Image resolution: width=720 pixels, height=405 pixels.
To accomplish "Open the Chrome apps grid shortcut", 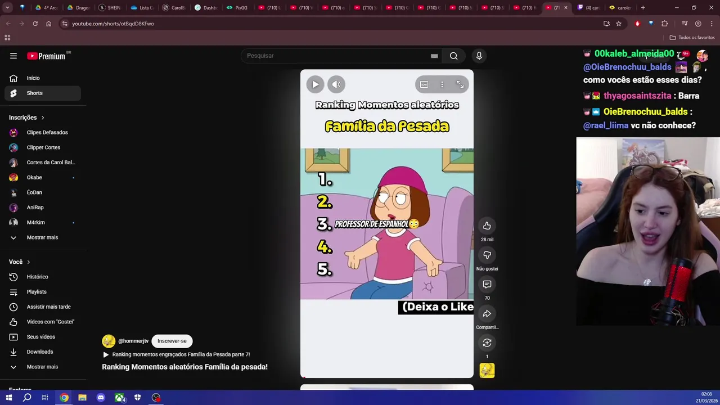I will 7,38.
